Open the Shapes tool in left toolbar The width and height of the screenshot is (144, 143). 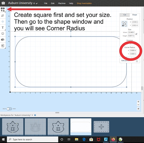(3, 9)
